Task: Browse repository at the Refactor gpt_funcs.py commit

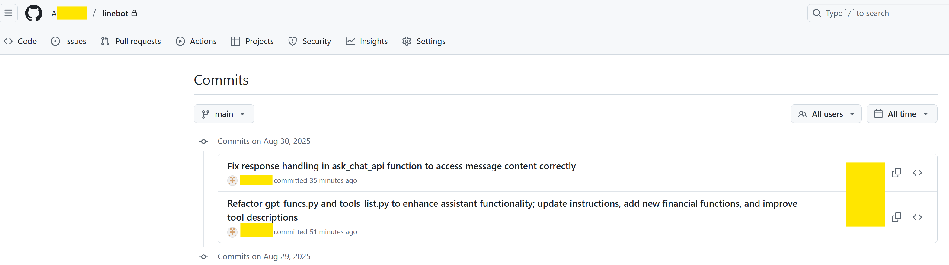Action: pyautogui.click(x=917, y=217)
